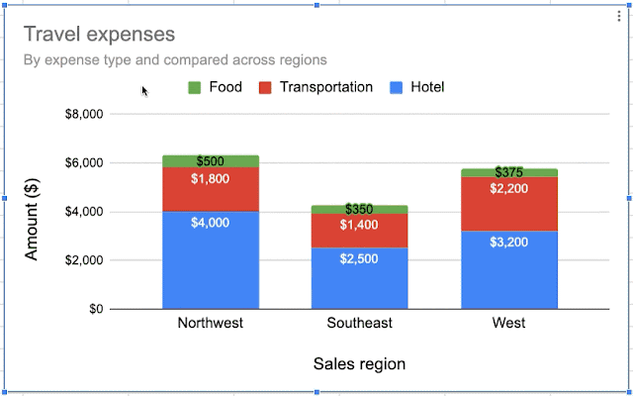
Task: Select the West green Food bar segment
Action: (x=509, y=172)
